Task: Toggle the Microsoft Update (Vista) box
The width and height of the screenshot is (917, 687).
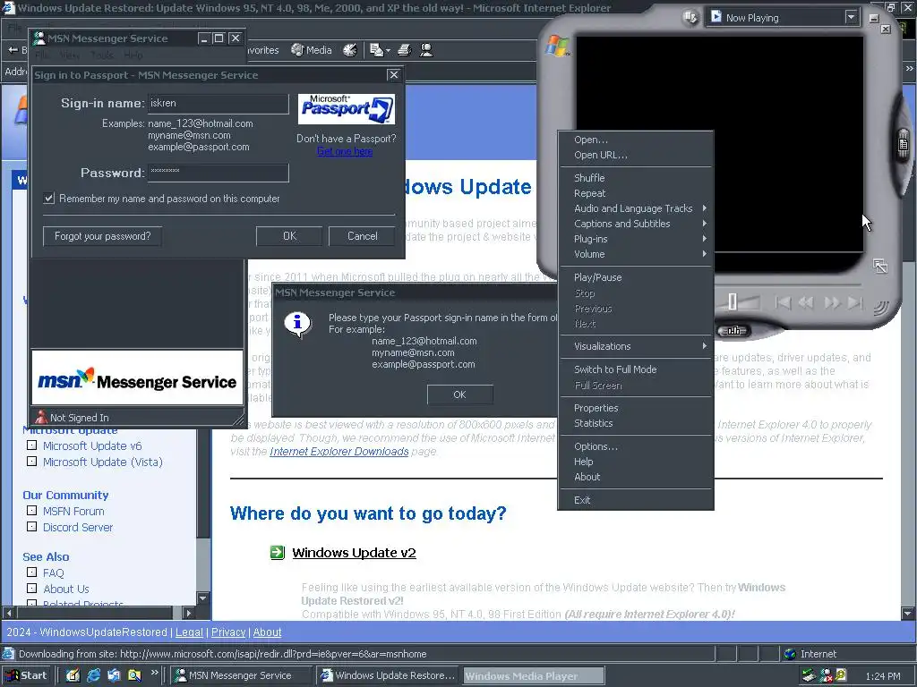Action: (32, 461)
